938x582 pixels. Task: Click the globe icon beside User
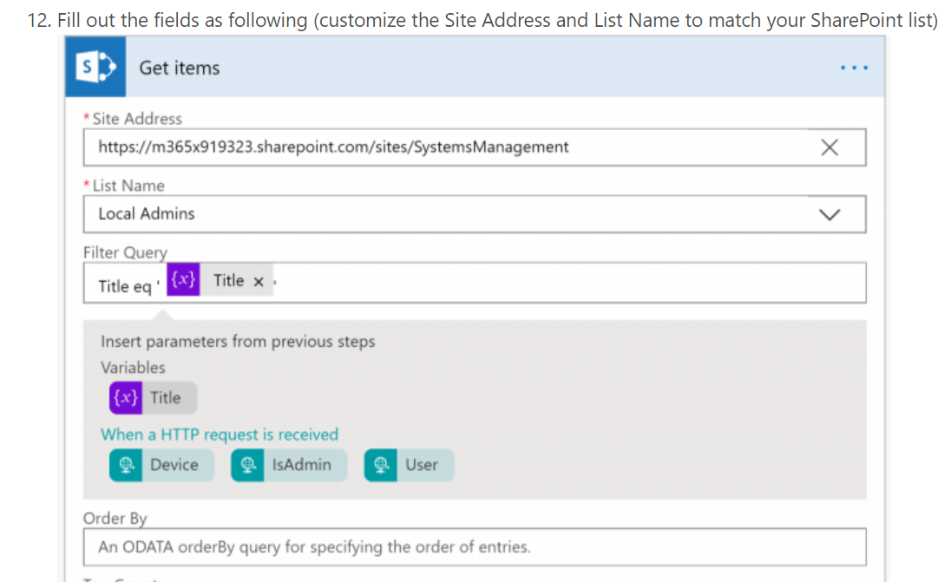pyautogui.click(x=380, y=465)
